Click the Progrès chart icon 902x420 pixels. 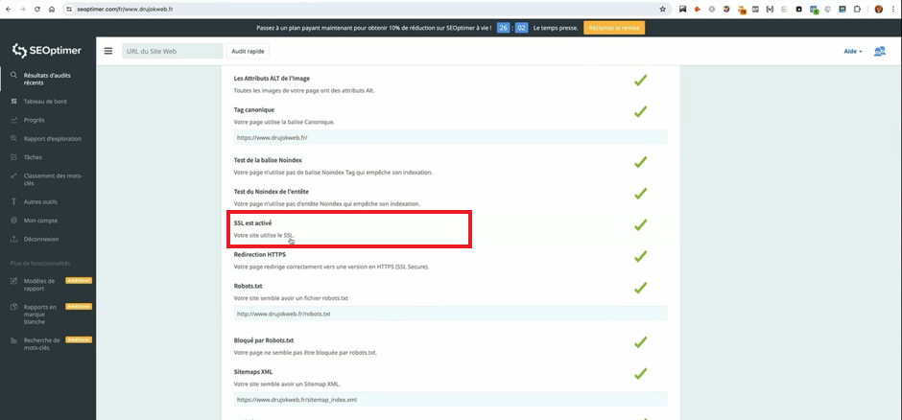[13, 120]
